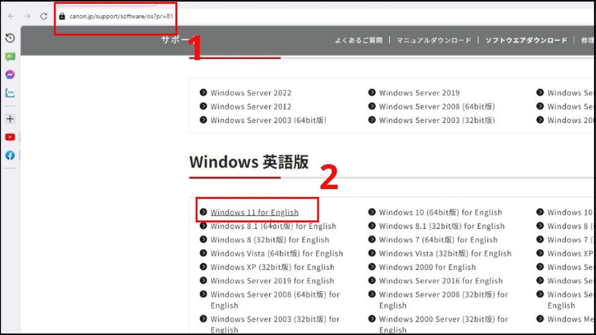Open the history icon in the sidebar
596x335 pixels.
(10, 38)
